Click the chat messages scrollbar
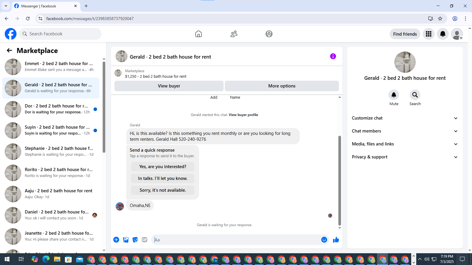 tap(340, 180)
